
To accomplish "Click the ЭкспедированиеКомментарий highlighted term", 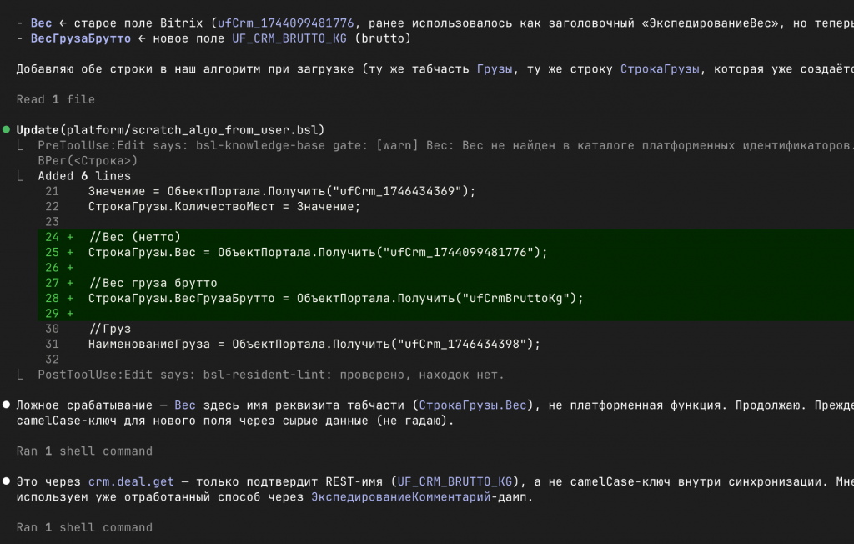I will click(401, 496).
